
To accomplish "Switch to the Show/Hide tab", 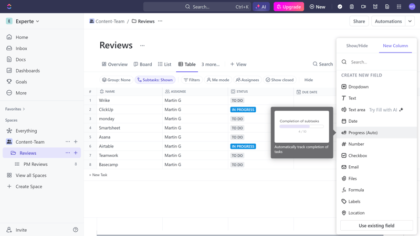I will 357,46.
